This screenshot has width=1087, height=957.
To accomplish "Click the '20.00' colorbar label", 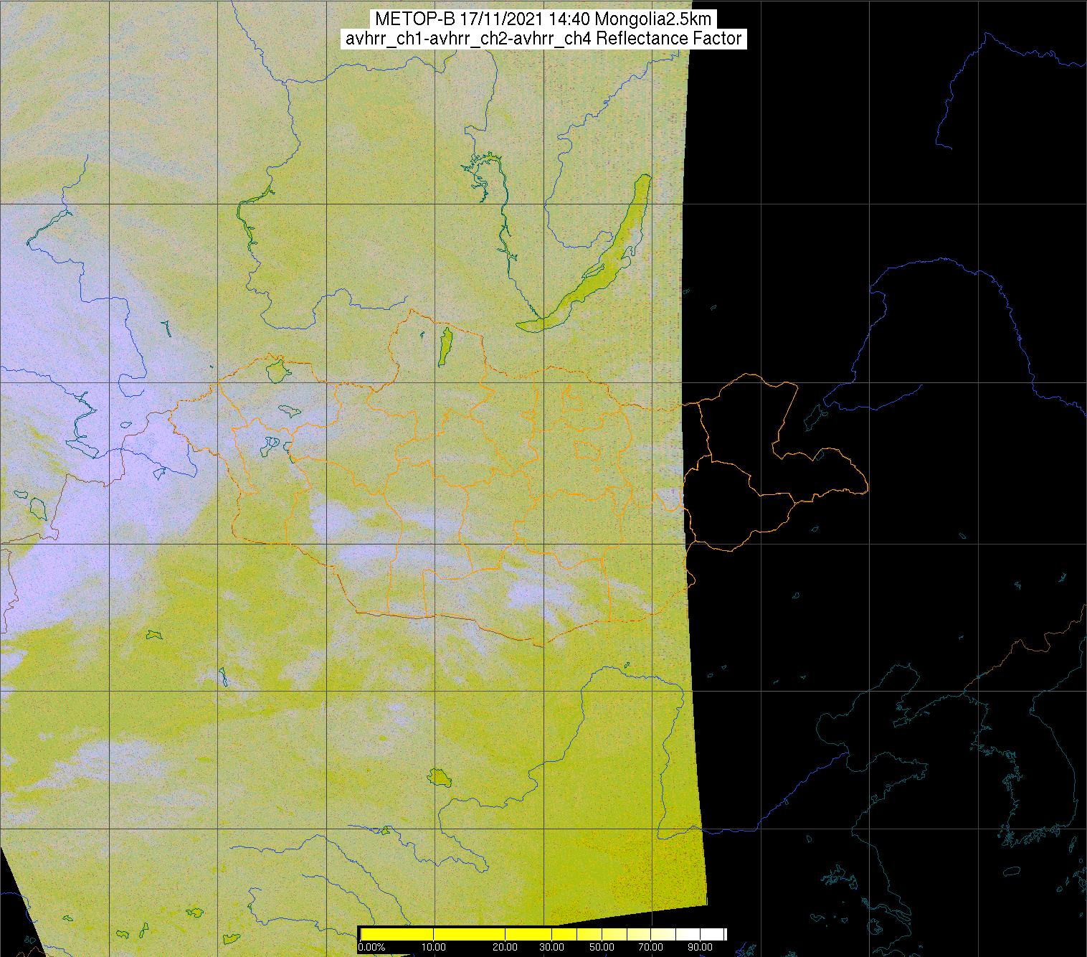I will [506, 947].
